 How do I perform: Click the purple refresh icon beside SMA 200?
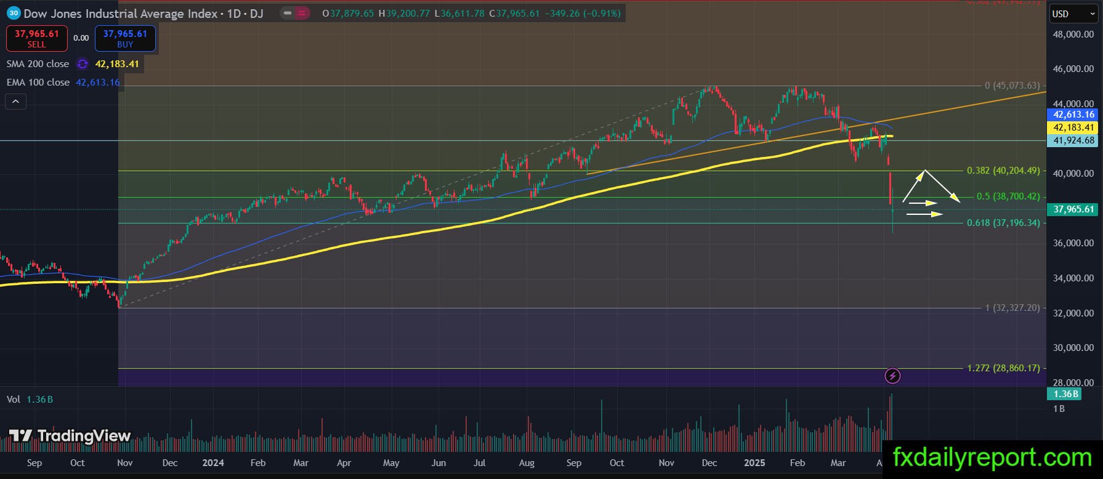coord(82,64)
